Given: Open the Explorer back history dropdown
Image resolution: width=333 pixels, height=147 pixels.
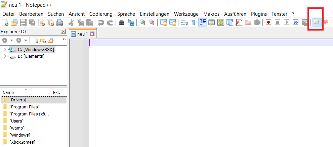Looking at the screenshot, I should tap(11, 40).
